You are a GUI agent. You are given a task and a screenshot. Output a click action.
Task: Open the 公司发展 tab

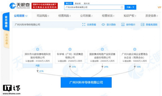tap(86, 16)
